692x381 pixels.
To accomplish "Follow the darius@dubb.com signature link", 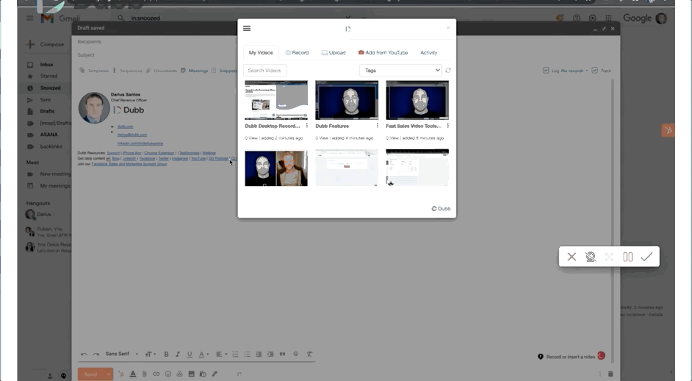I will pos(132,135).
